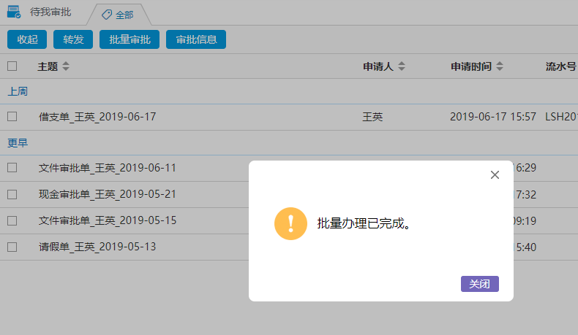Open 借支单_王英_2019-06-17 entry

coord(97,117)
